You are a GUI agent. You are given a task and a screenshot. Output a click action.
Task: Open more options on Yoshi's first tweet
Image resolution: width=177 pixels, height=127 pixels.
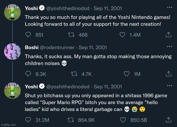(169, 7)
